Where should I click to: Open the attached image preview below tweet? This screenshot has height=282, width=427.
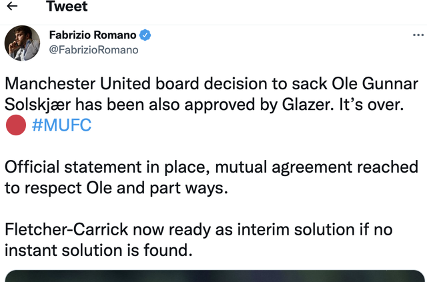pyautogui.click(x=215, y=276)
